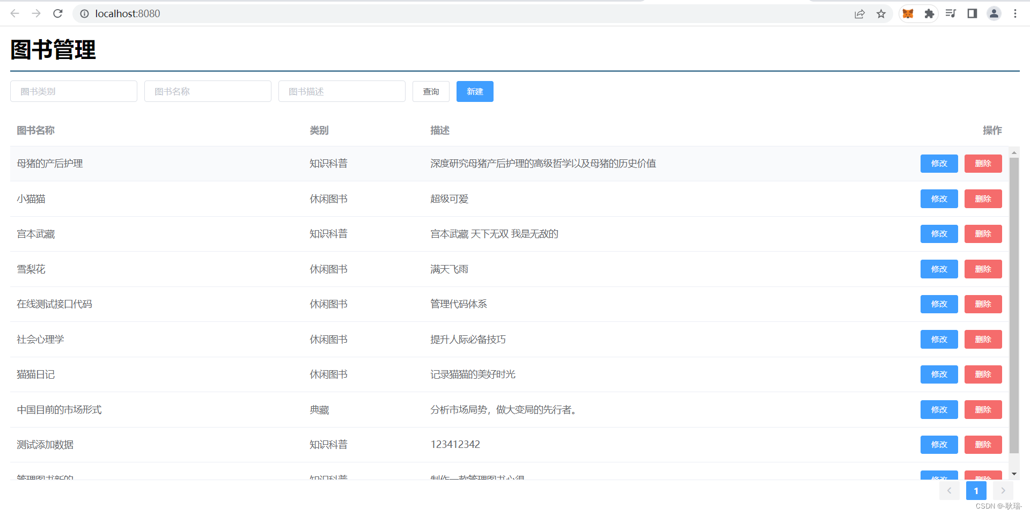This screenshot has width=1030, height=515.
Task: Select the 猫猫日记 title cell
Action: click(x=36, y=374)
